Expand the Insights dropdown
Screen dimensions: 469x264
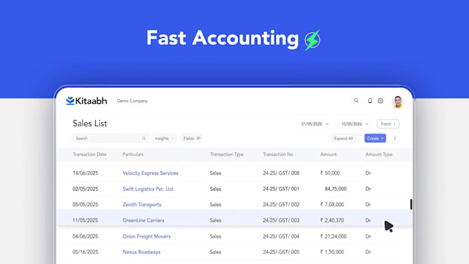click(165, 139)
